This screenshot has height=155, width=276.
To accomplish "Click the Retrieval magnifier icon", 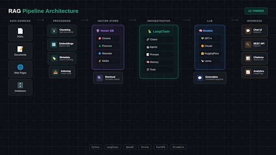I will pyautogui.click(x=99, y=78).
